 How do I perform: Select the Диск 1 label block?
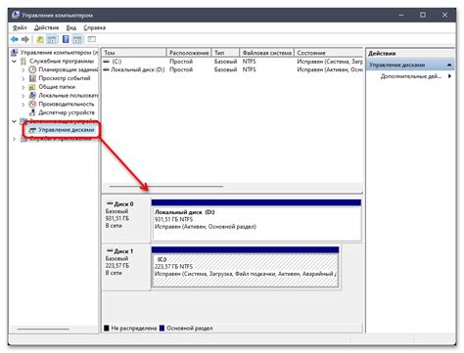[x=126, y=267]
